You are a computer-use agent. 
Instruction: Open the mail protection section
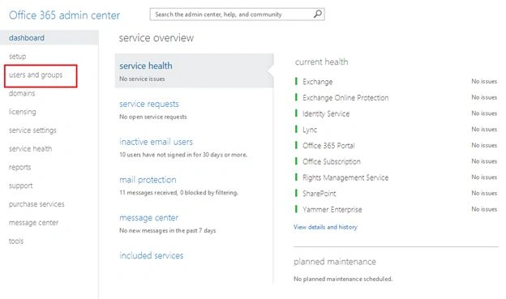coord(148,180)
